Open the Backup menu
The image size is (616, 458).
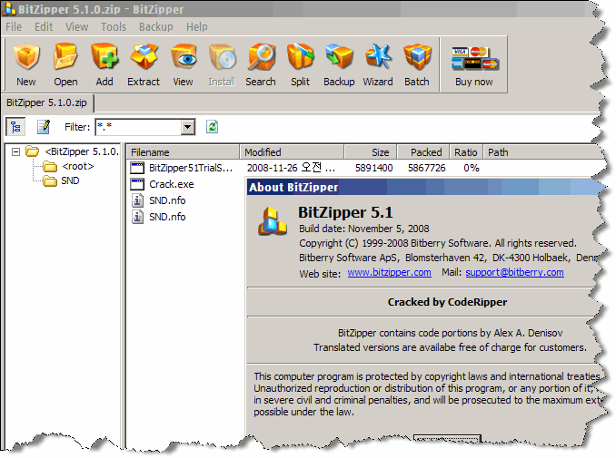click(x=156, y=26)
